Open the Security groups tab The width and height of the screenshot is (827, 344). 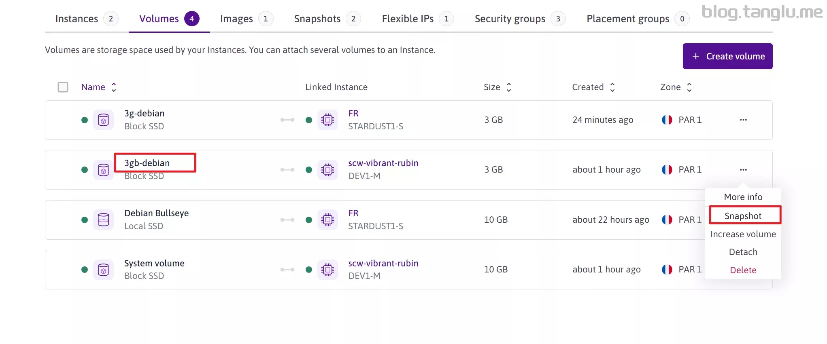tap(510, 19)
